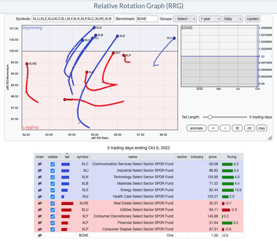Click XLY red marker dot on graph
Screen dimensions: 277x241
(87, 72)
